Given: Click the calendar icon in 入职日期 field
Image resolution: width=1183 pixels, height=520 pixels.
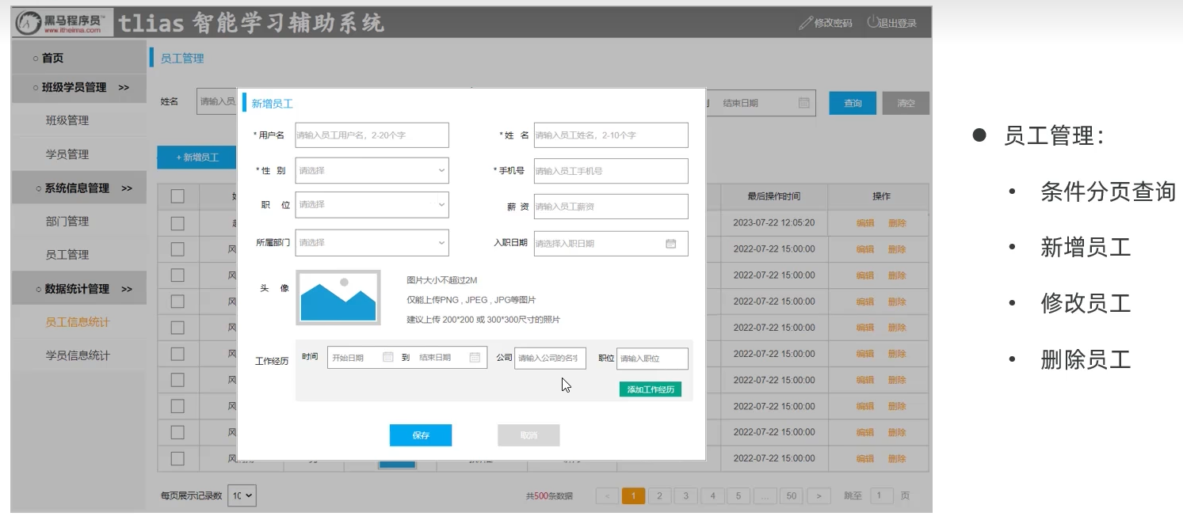Looking at the screenshot, I should (670, 244).
